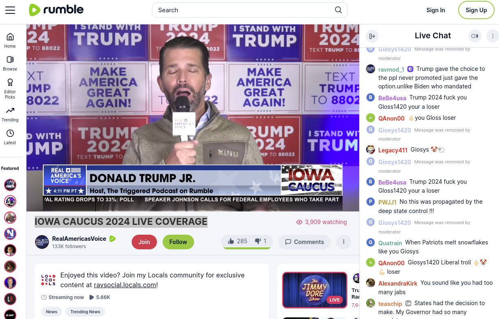
Task: Visit the ravsocial.locals.com link
Action: (x=125, y=285)
